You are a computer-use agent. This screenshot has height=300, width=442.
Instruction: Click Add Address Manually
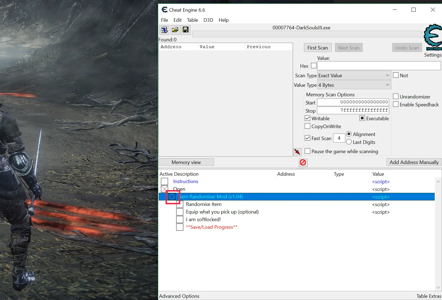[x=414, y=162]
